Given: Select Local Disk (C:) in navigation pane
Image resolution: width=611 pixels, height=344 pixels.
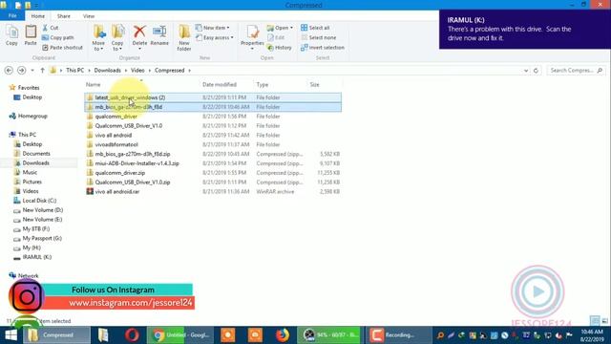Looking at the screenshot, I should point(39,201).
